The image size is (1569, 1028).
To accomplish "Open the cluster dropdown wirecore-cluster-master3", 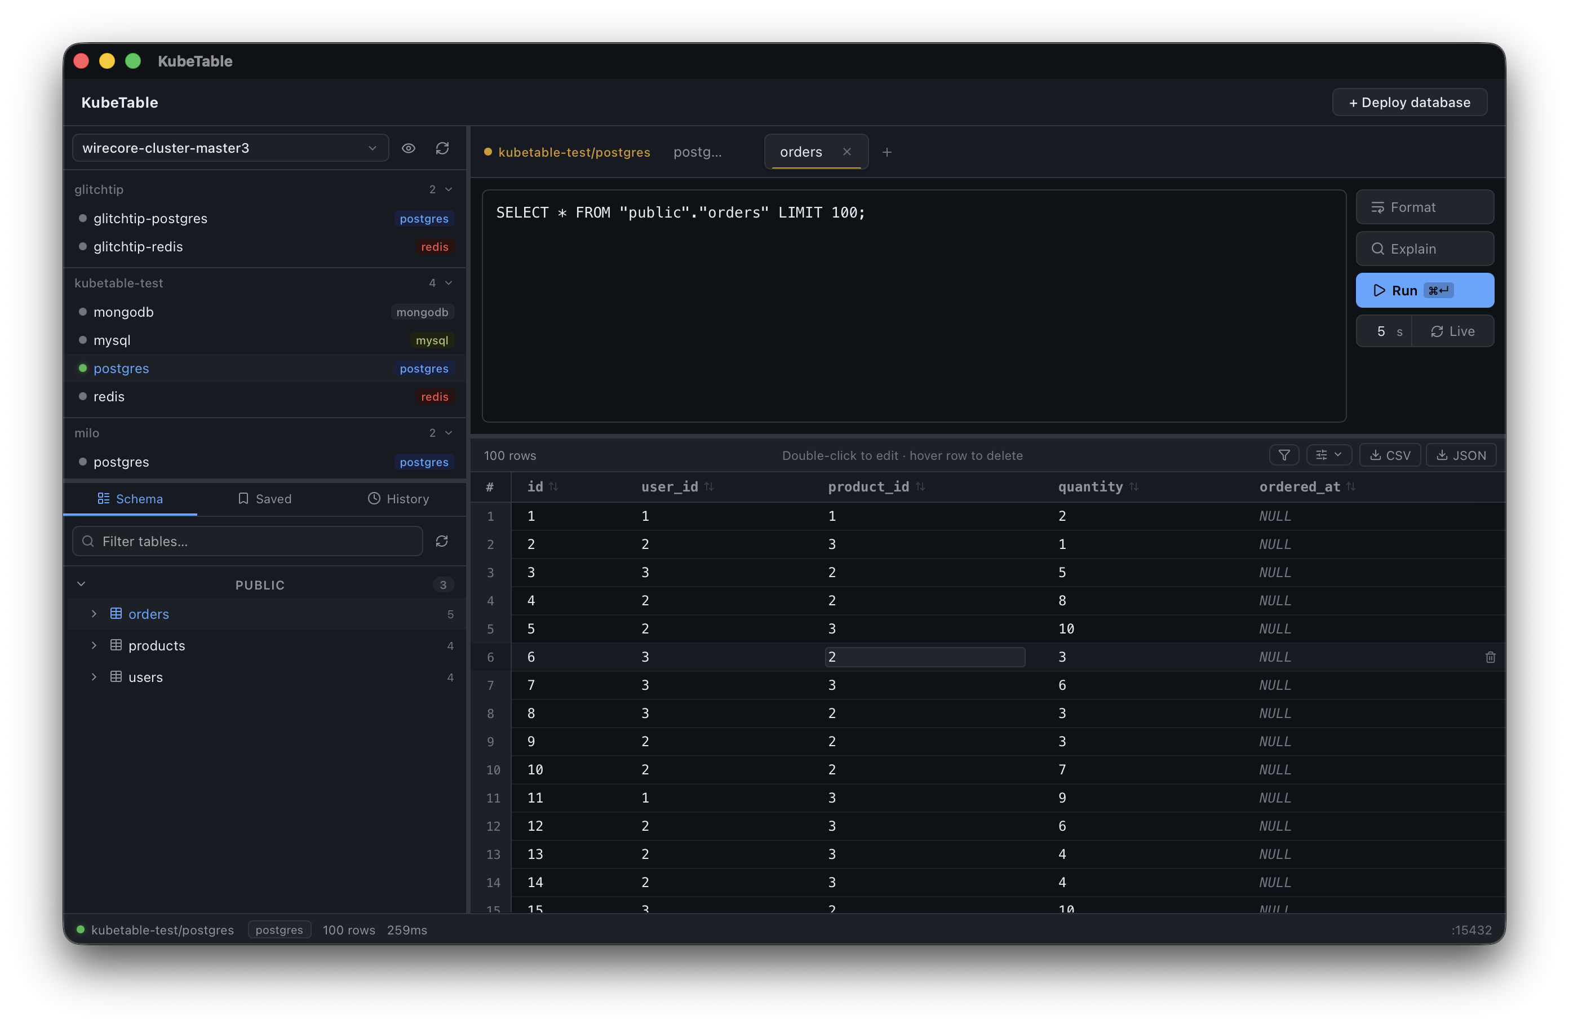I will (230, 148).
